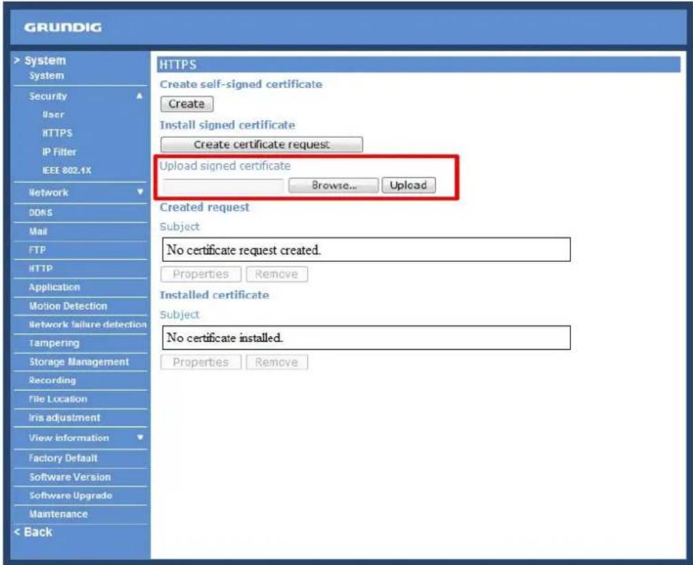The image size is (693, 565).
Task: Click the Create self-signed certificate button
Action: [187, 104]
